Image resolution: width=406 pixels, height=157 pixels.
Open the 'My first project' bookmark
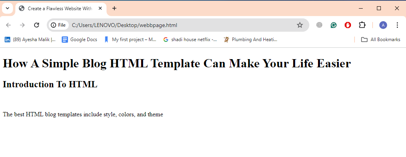[130, 40]
